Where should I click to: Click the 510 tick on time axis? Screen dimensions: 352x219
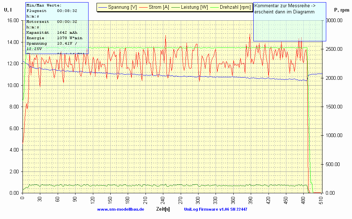click(x=321, y=200)
